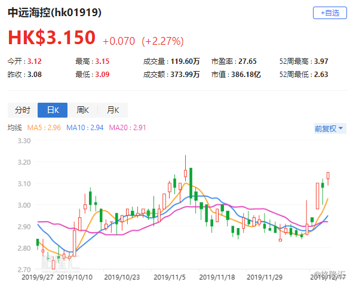The width and height of the screenshot is (350, 283).
Task: Click 52周最低 value 2.63
Action: tap(321, 75)
